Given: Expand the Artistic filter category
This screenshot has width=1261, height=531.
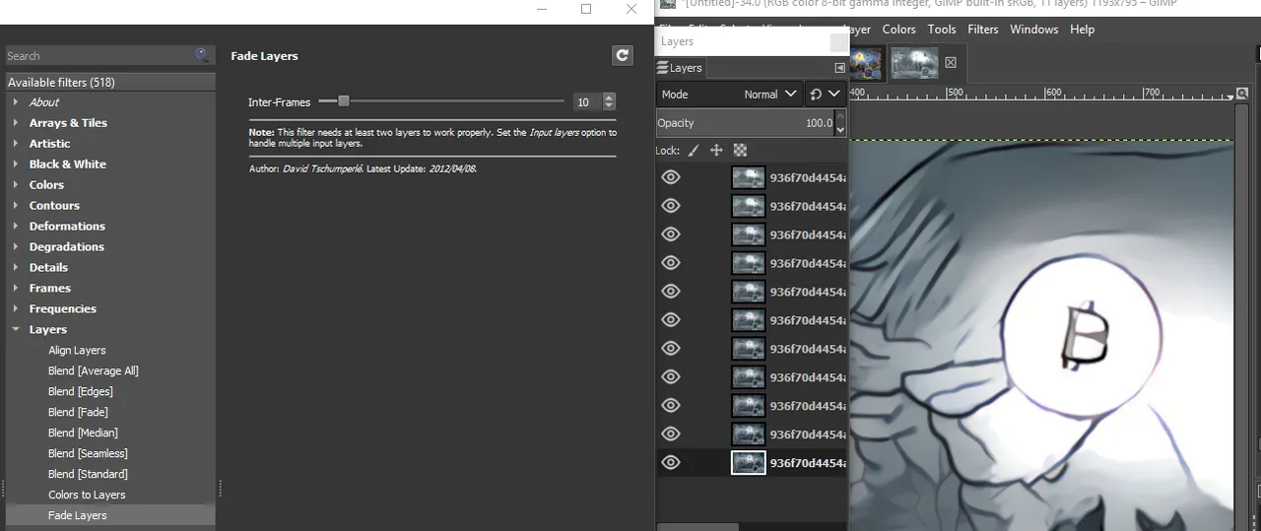Looking at the screenshot, I should 16,144.
